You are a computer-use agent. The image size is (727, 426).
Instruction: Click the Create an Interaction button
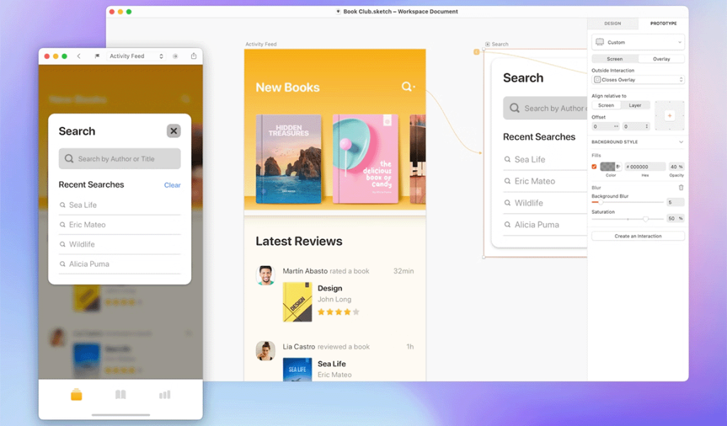[638, 236]
